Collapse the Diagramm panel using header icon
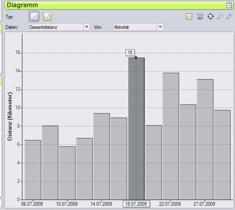 point(229,5)
